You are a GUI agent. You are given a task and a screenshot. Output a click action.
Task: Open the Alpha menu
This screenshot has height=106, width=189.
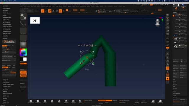point(21,6)
